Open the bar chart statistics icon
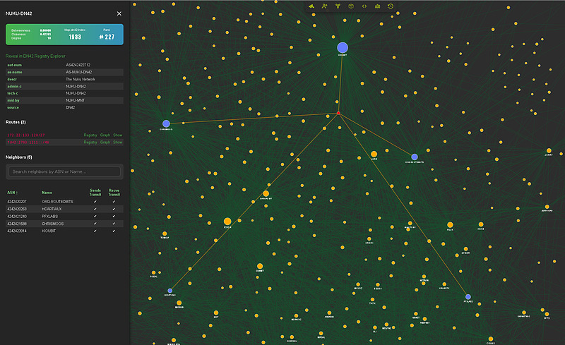This screenshot has height=345, width=565. tap(378, 6)
